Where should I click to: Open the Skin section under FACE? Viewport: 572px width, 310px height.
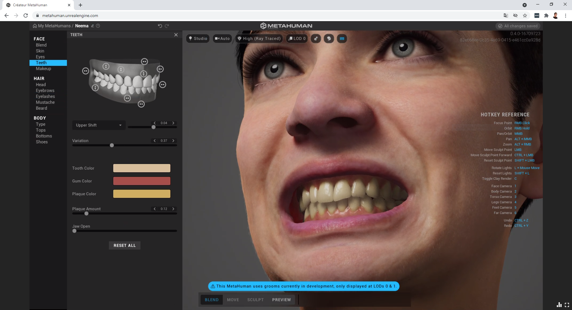click(x=40, y=51)
